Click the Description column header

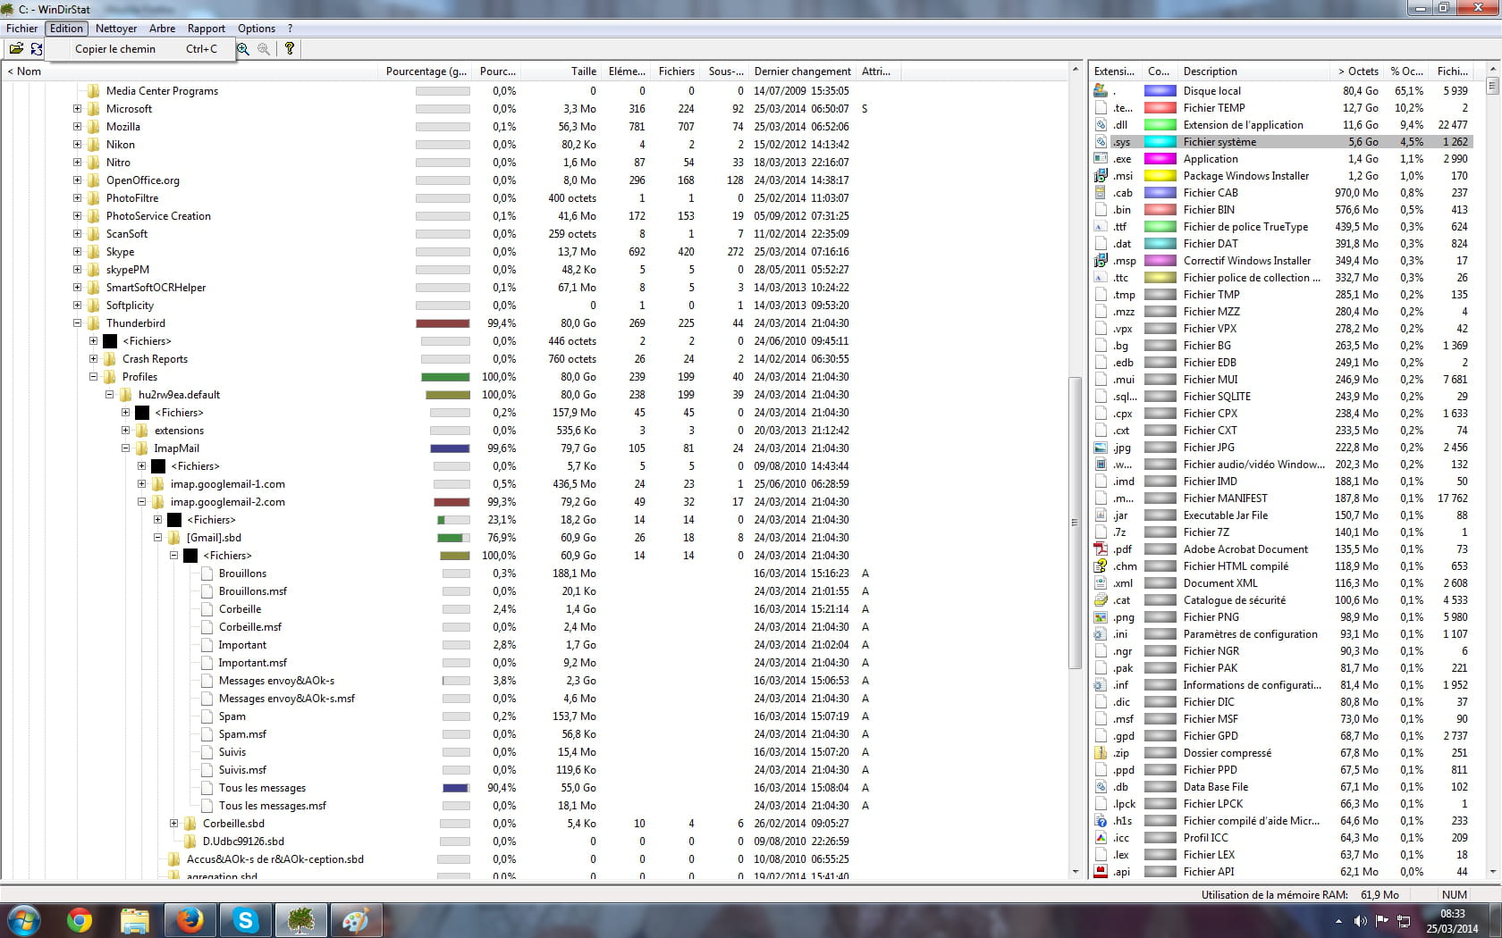[1210, 71]
